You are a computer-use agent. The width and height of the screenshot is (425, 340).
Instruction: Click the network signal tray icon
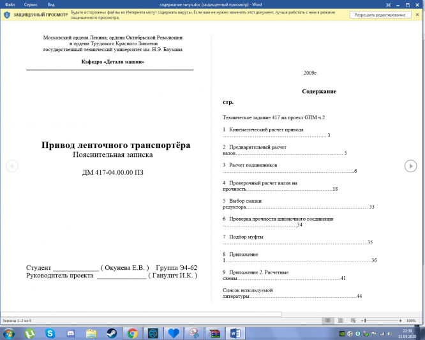click(382, 334)
